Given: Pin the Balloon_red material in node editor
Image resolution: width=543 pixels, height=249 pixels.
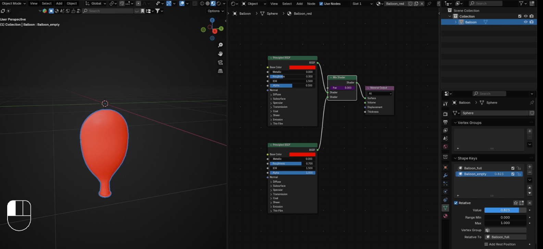Looking at the screenshot, I should (x=429, y=4).
